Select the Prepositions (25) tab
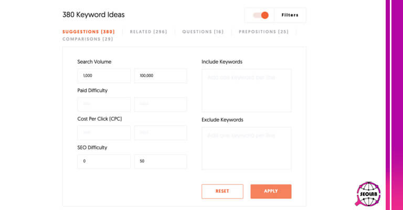 (263, 31)
